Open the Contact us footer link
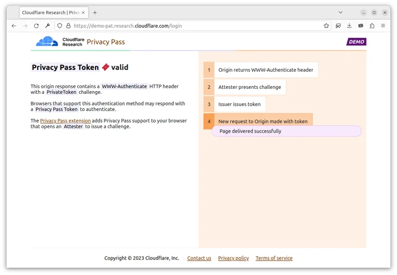This screenshot has width=397, height=275. [x=199, y=258]
